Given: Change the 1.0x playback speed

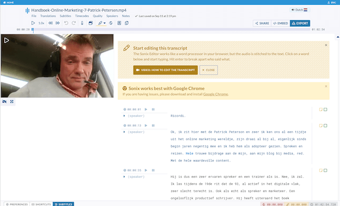Looking at the screenshot, I should click(41, 23).
